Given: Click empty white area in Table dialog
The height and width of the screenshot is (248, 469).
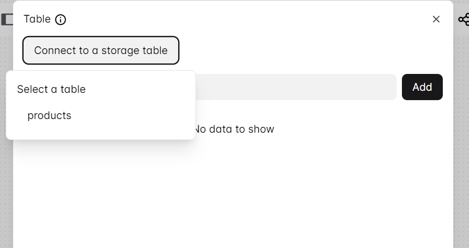Looking at the screenshot, I should click(236, 199).
